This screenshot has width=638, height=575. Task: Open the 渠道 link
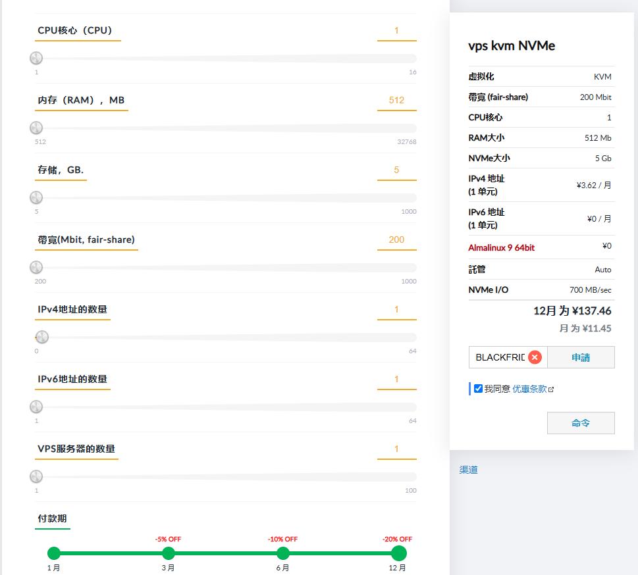(x=468, y=470)
